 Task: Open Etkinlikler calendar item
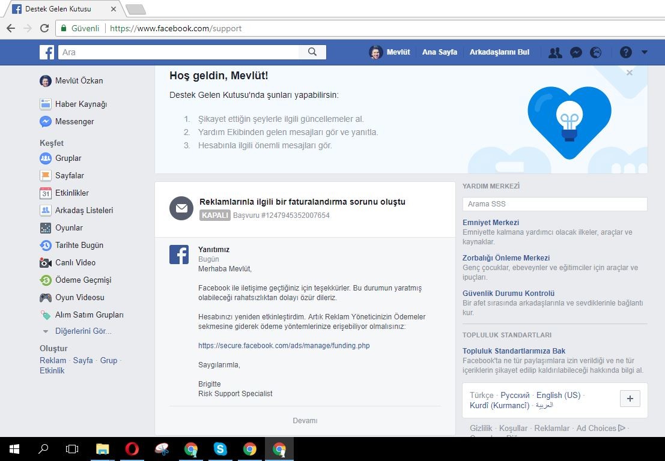64,193
